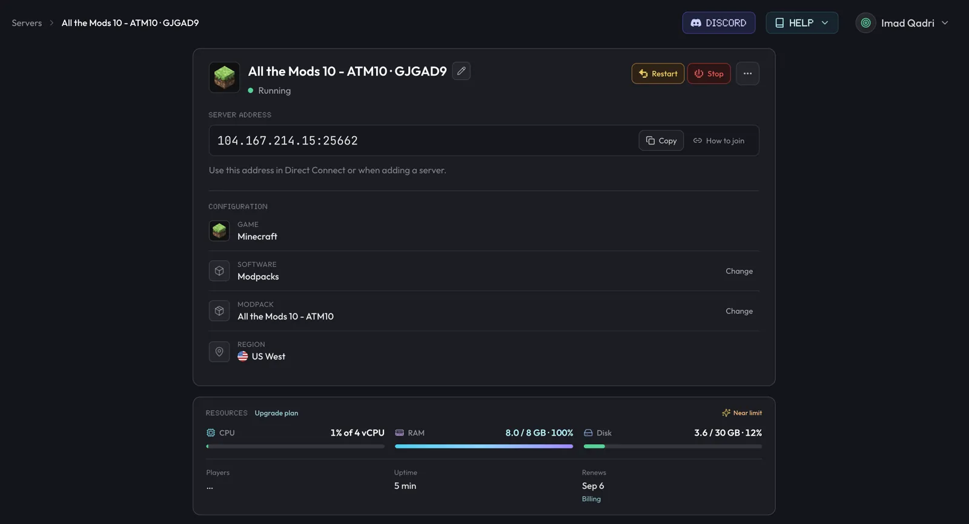Click the 3.6 / 30 GB disk value
969x524 pixels.
click(x=728, y=433)
